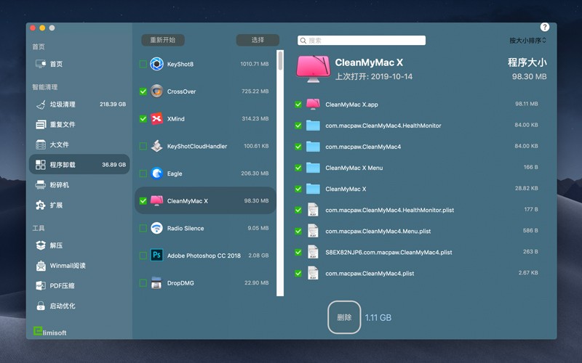
Task: Click the CleanMyMac X.app file icon
Action: point(313,104)
